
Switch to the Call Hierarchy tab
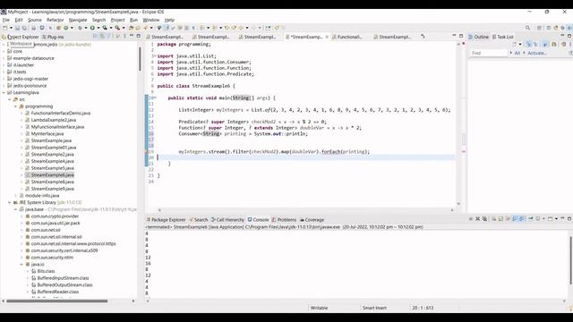[x=227, y=220]
